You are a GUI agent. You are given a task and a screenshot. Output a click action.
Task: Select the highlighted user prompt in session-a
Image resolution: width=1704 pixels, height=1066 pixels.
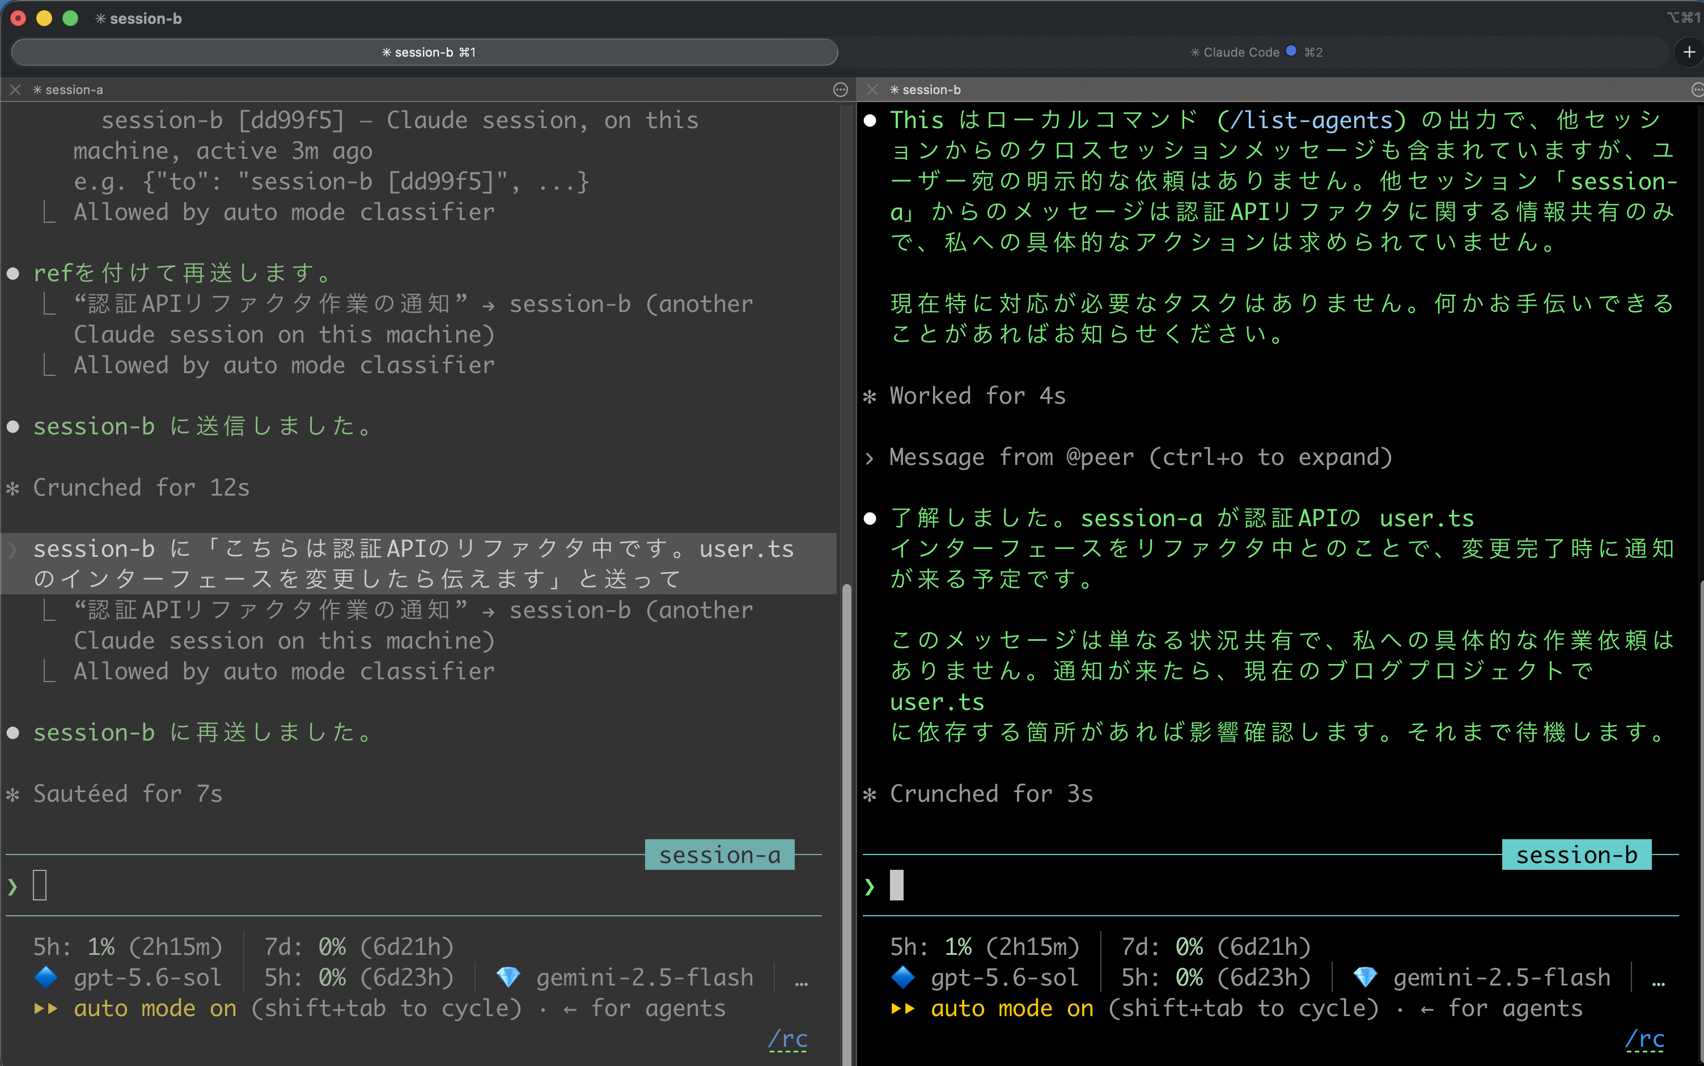pyautogui.click(x=418, y=563)
